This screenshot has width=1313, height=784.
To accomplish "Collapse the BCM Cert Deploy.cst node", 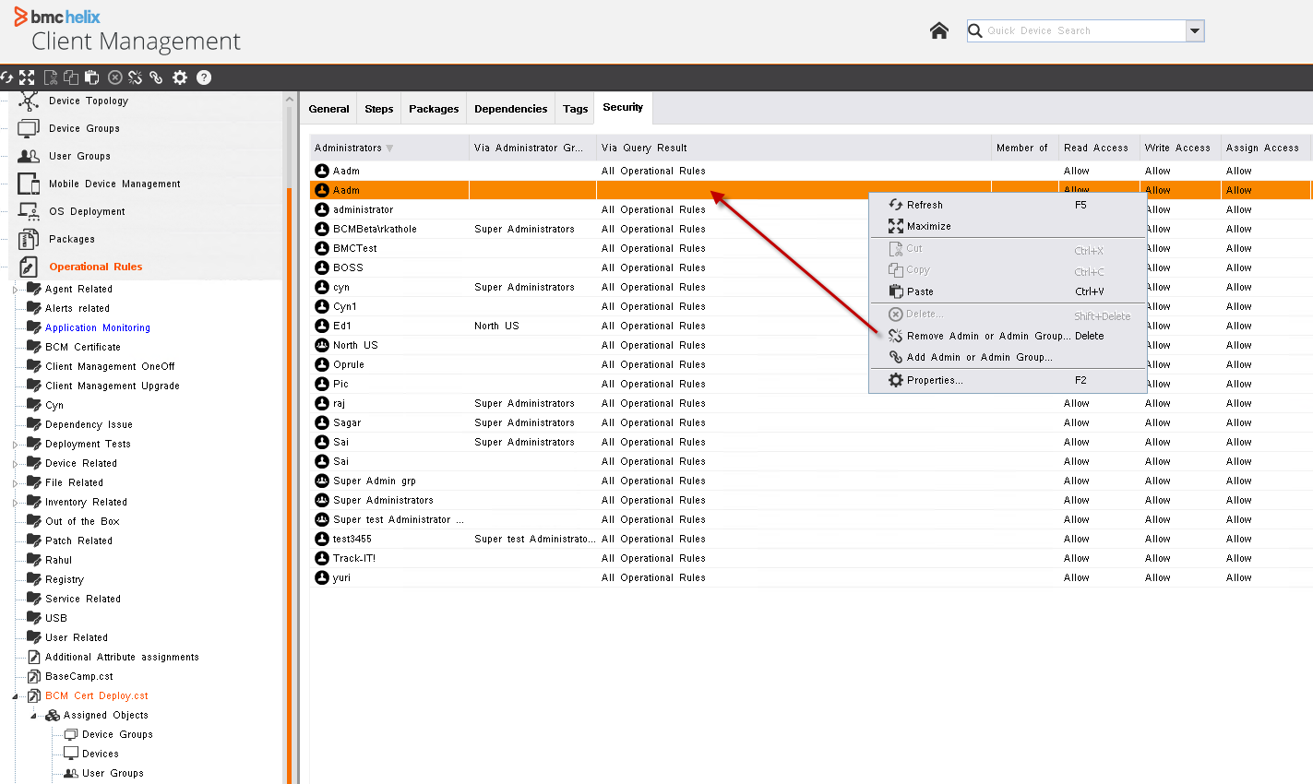I will pyautogui.click(x=15, y=696).
